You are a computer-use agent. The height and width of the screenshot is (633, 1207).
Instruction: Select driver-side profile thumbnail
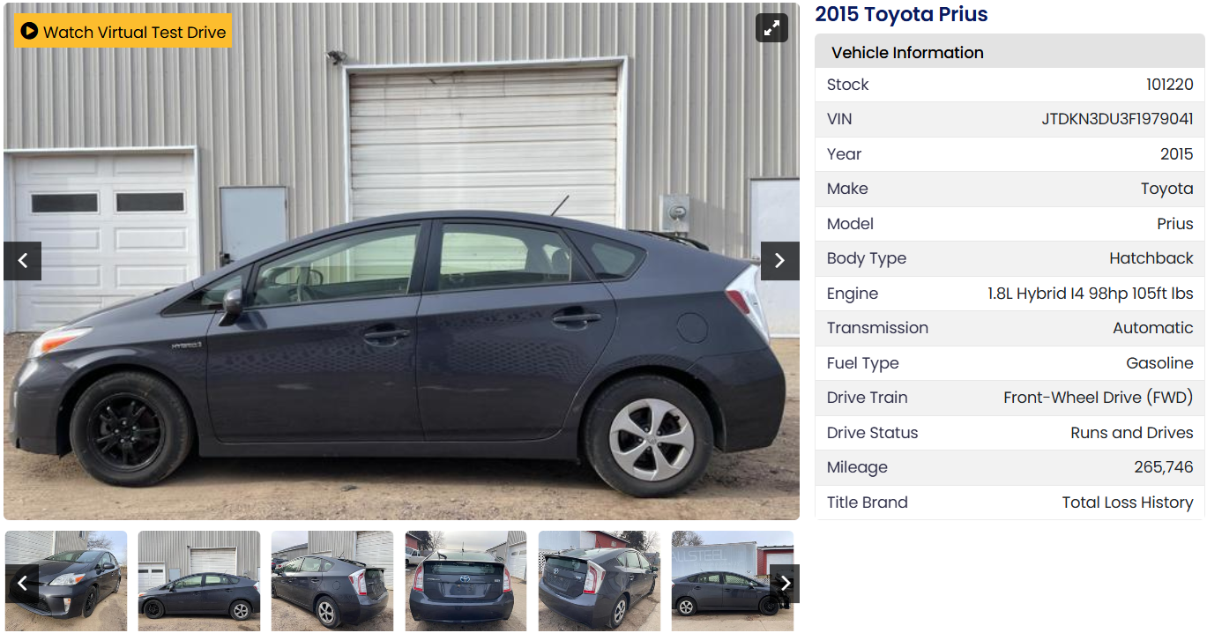point(199,580)
